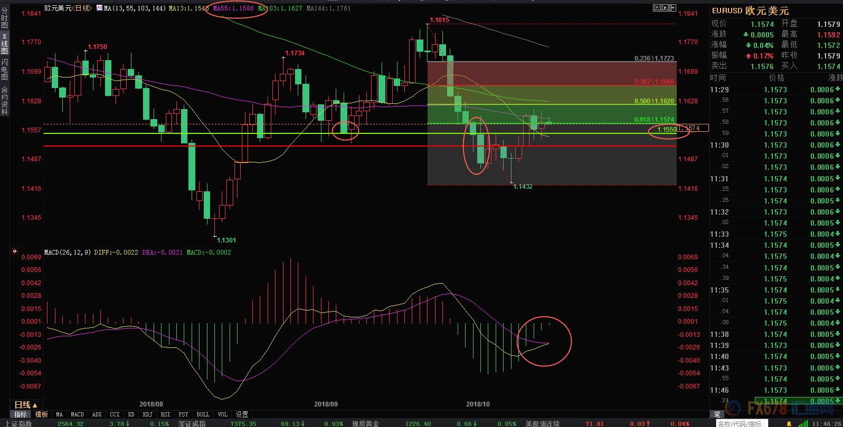
Task: Apply the MACD indicator tab
Action: tap(77, 414)
